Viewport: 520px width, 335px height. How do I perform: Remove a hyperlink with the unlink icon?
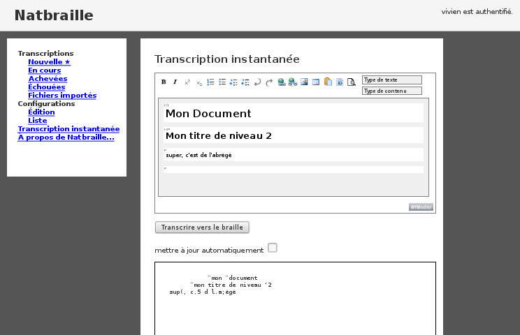tap(292, 82)
